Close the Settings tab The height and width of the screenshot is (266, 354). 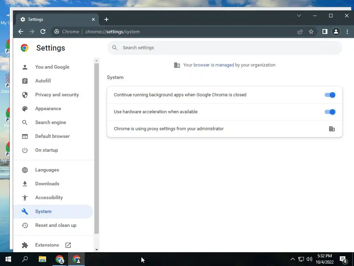coord(93,19)
